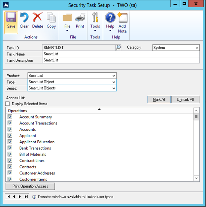Click the Save icon in Actions
Image resolution: width=206 pixels, height=207 pixels.
pyautogui.click(x=11, y=17)
